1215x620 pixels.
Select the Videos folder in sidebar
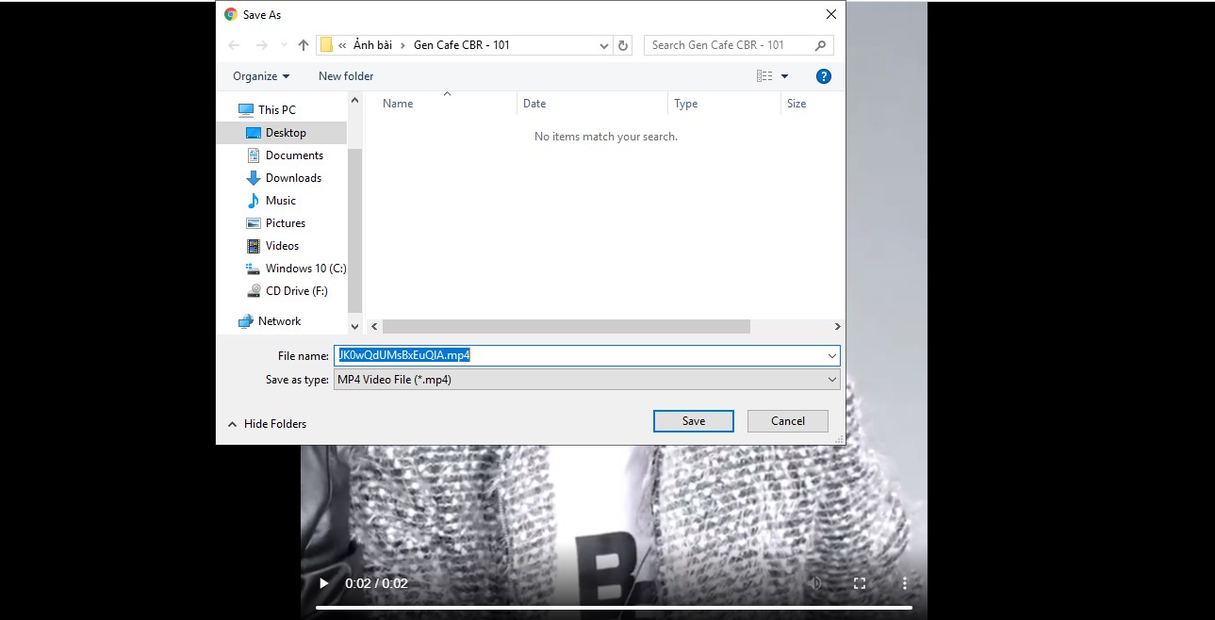pyautogui.click(x=280, y=245)
